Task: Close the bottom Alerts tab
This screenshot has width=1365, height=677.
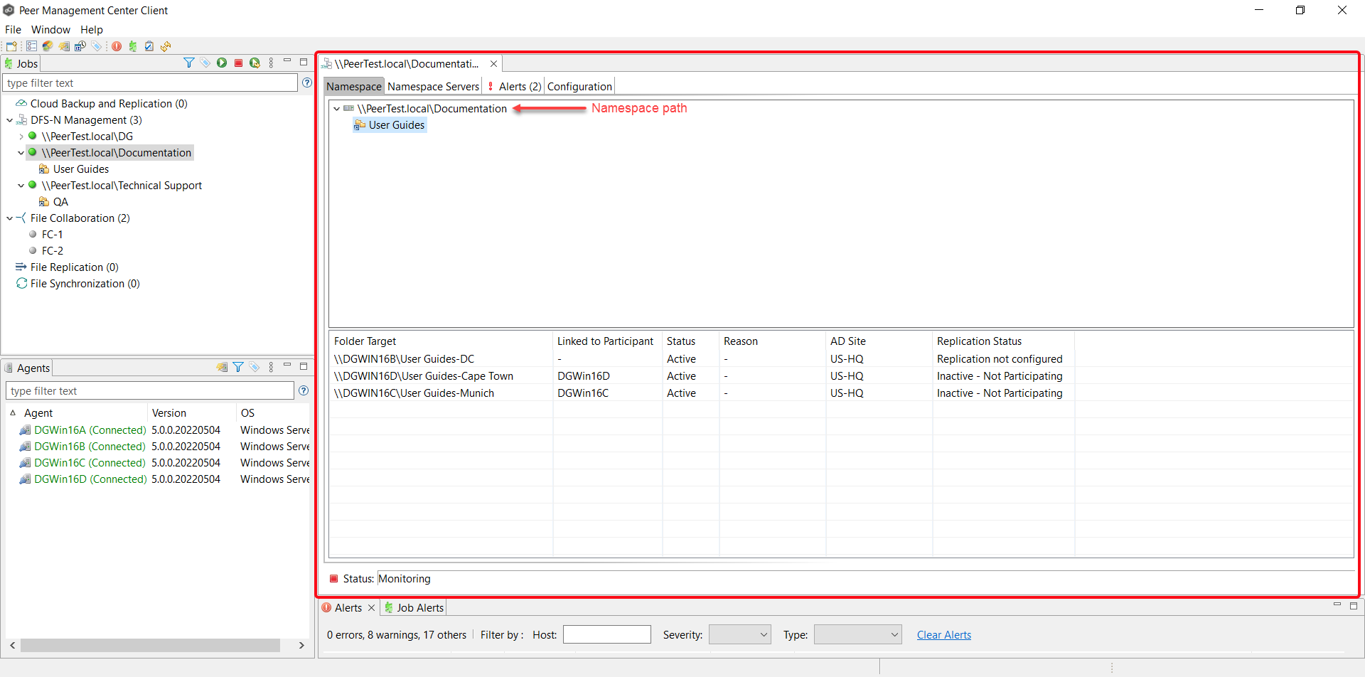Action: [x=371, y=607]
